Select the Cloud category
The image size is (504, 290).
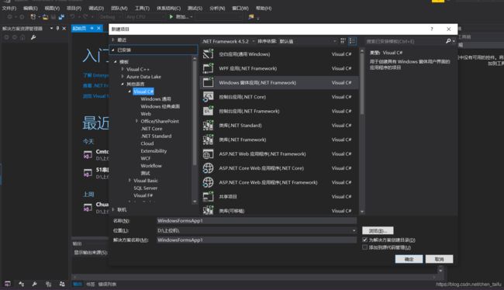147,143
